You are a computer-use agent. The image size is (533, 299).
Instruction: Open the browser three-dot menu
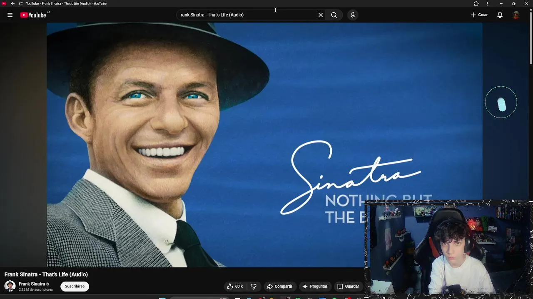pyautogui.click(x=487, y=4)
